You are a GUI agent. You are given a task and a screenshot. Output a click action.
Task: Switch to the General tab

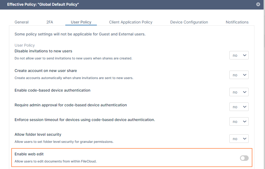(21, 22)
